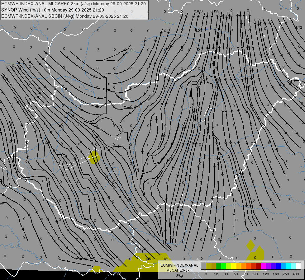Screen dimensions: 305x280
Task: Click the 250 label on the color scale
Action: [x=286, y=274]
